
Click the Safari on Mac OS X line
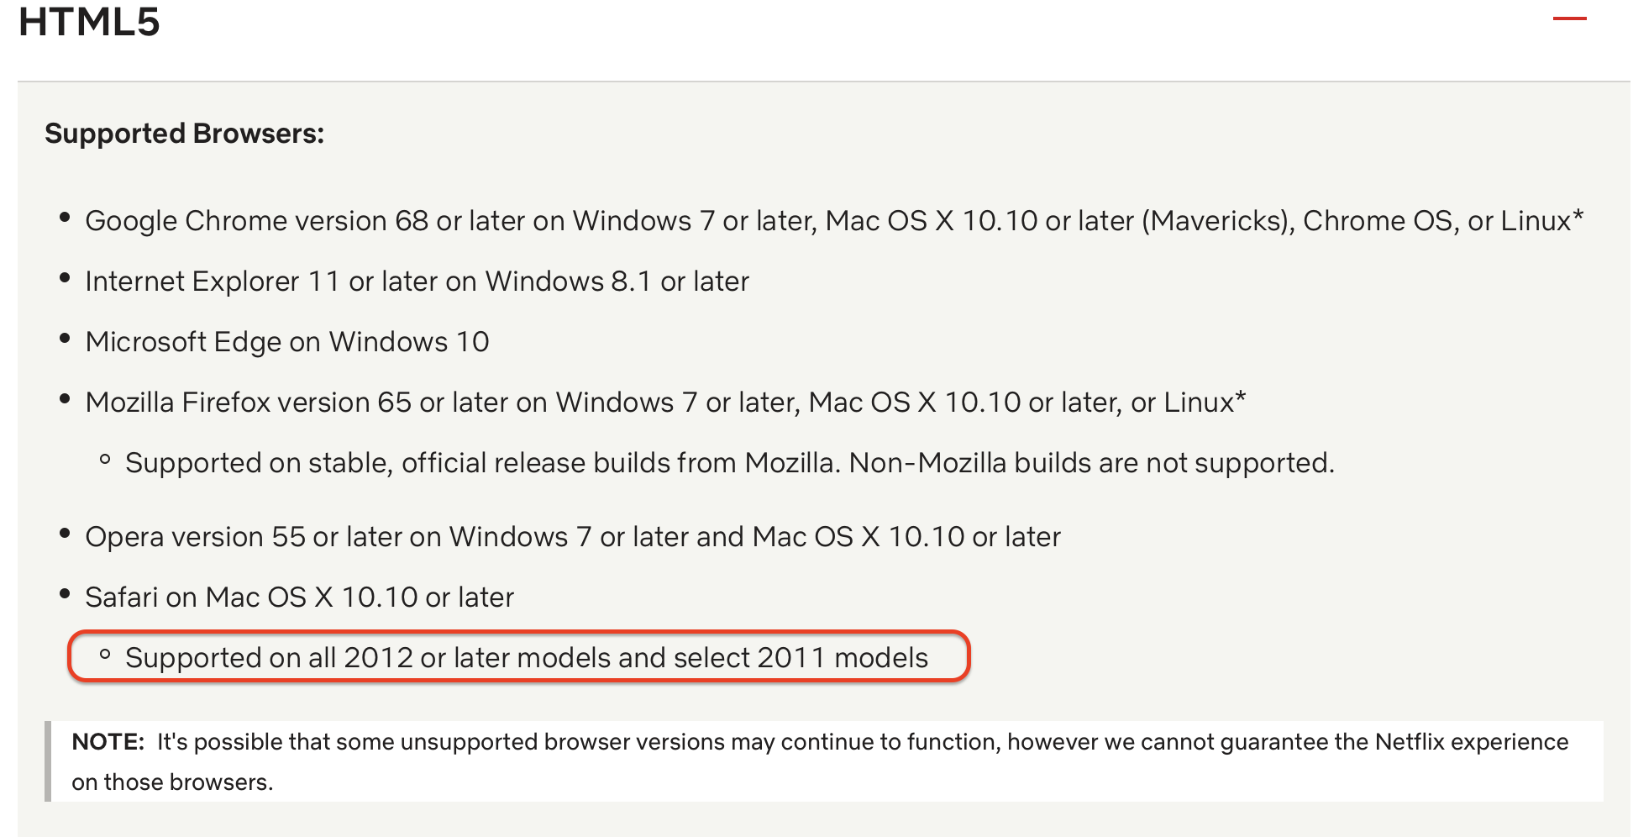(x=299, y=597)
